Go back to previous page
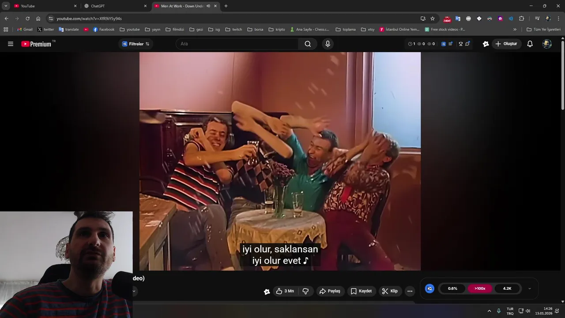This screenshot has height=318, width=565. (6, 19)
